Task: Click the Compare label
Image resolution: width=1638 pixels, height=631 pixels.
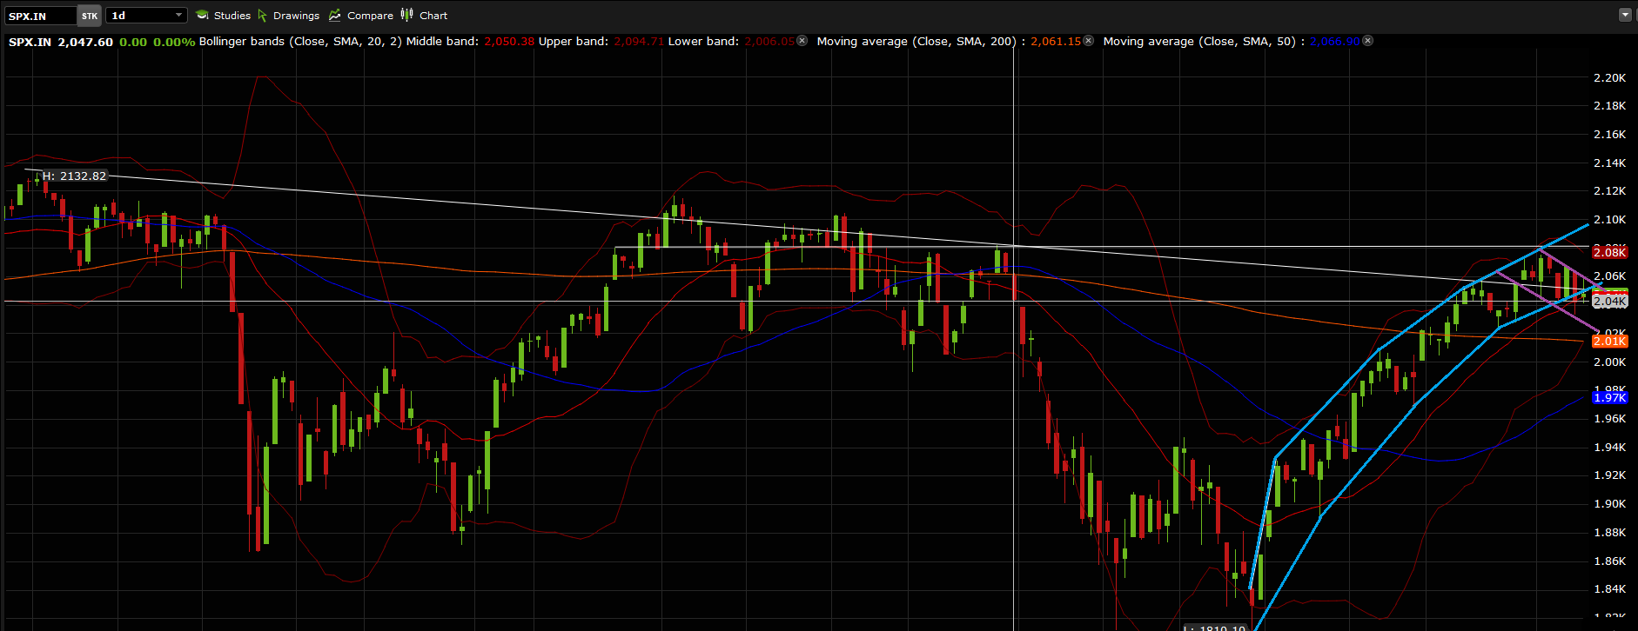Action: coord(370,16)
